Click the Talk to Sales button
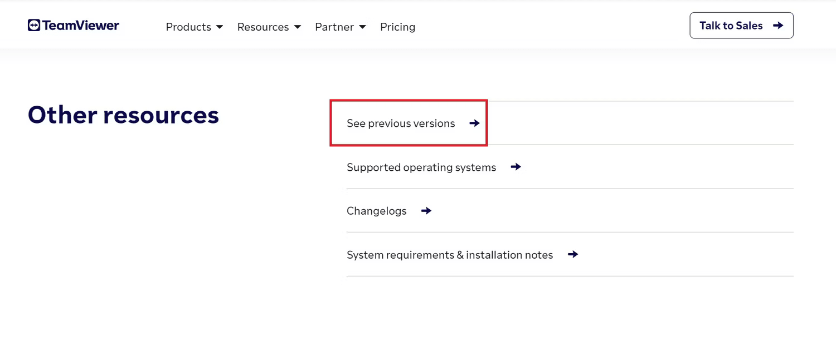 tap(741, 25)
